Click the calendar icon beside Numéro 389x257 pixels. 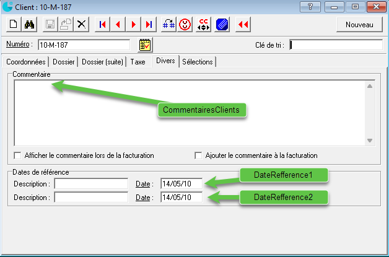pyautogui.click(x=145, y=45)
